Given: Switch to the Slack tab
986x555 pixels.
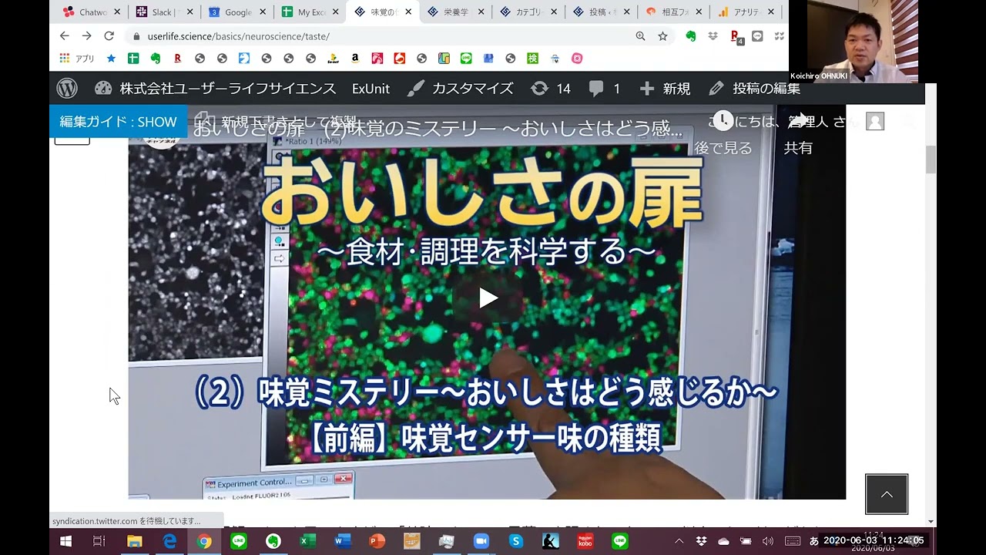Looking at the screenshot, I should [165, 12].
